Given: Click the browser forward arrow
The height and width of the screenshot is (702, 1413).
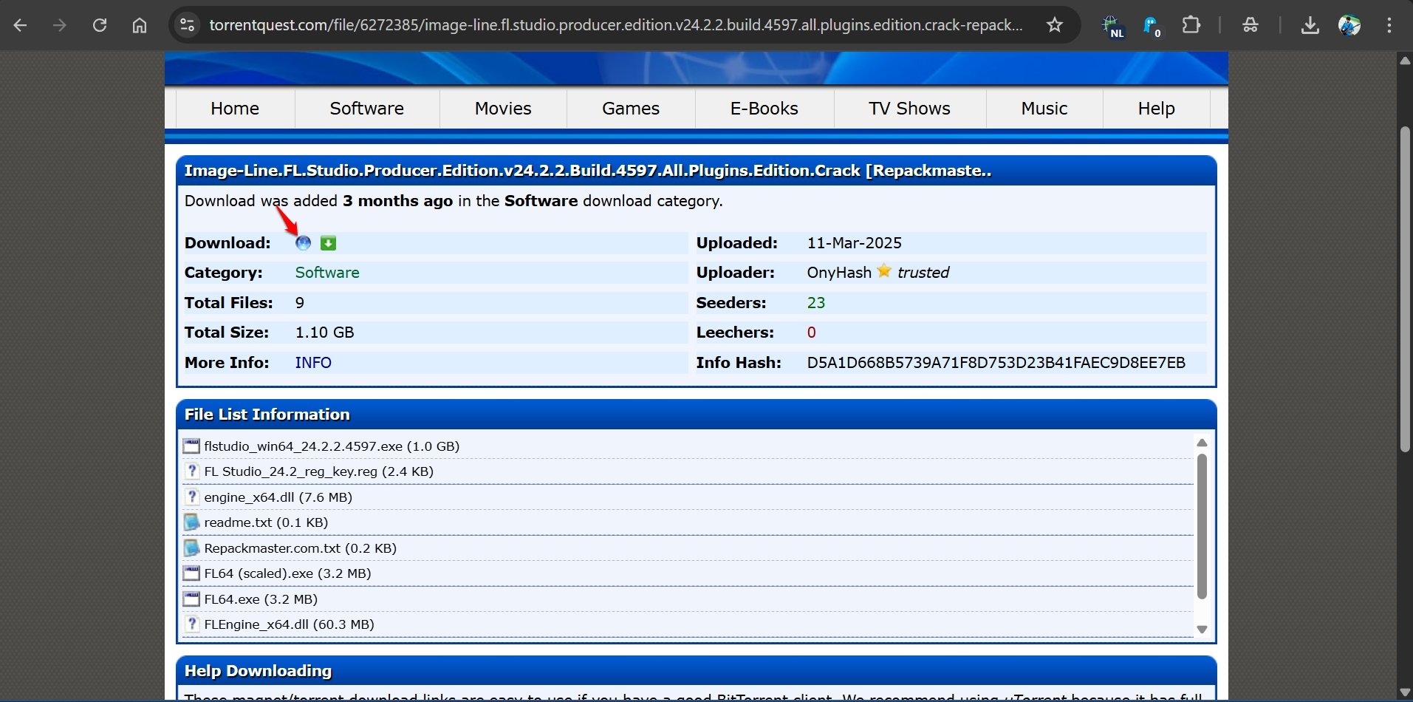Looking at the screenshot, I should (60, 25).
